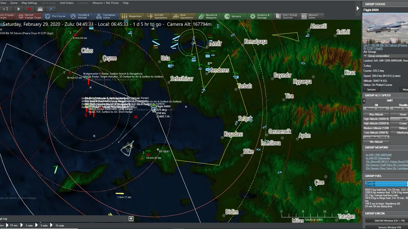408x229 pixels.
Task: Select High Altitude (36000 ft) preset
Action: pos(376,119)
